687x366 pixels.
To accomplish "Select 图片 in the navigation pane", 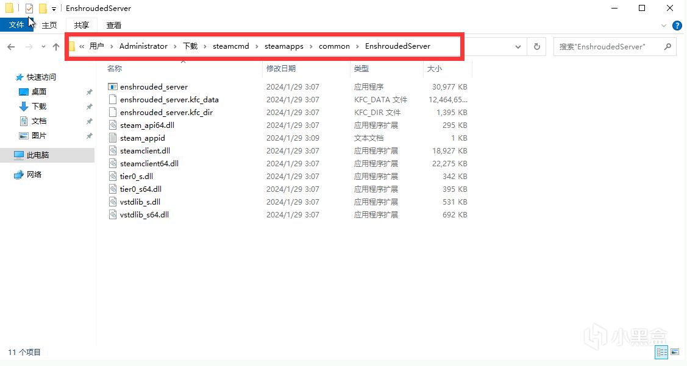I will click(x=38, y=136).
